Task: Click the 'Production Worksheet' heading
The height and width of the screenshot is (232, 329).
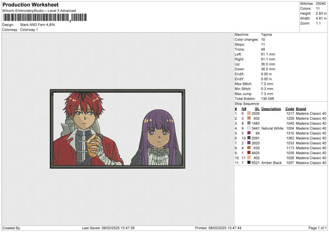Action: pyautogui.click(x=30, y=4)
